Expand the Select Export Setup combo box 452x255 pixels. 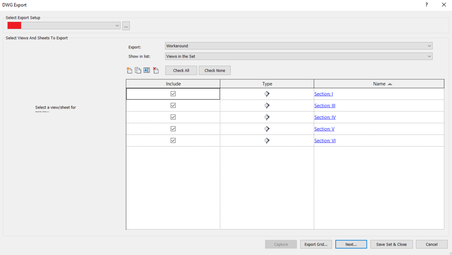tap(117, 25)
